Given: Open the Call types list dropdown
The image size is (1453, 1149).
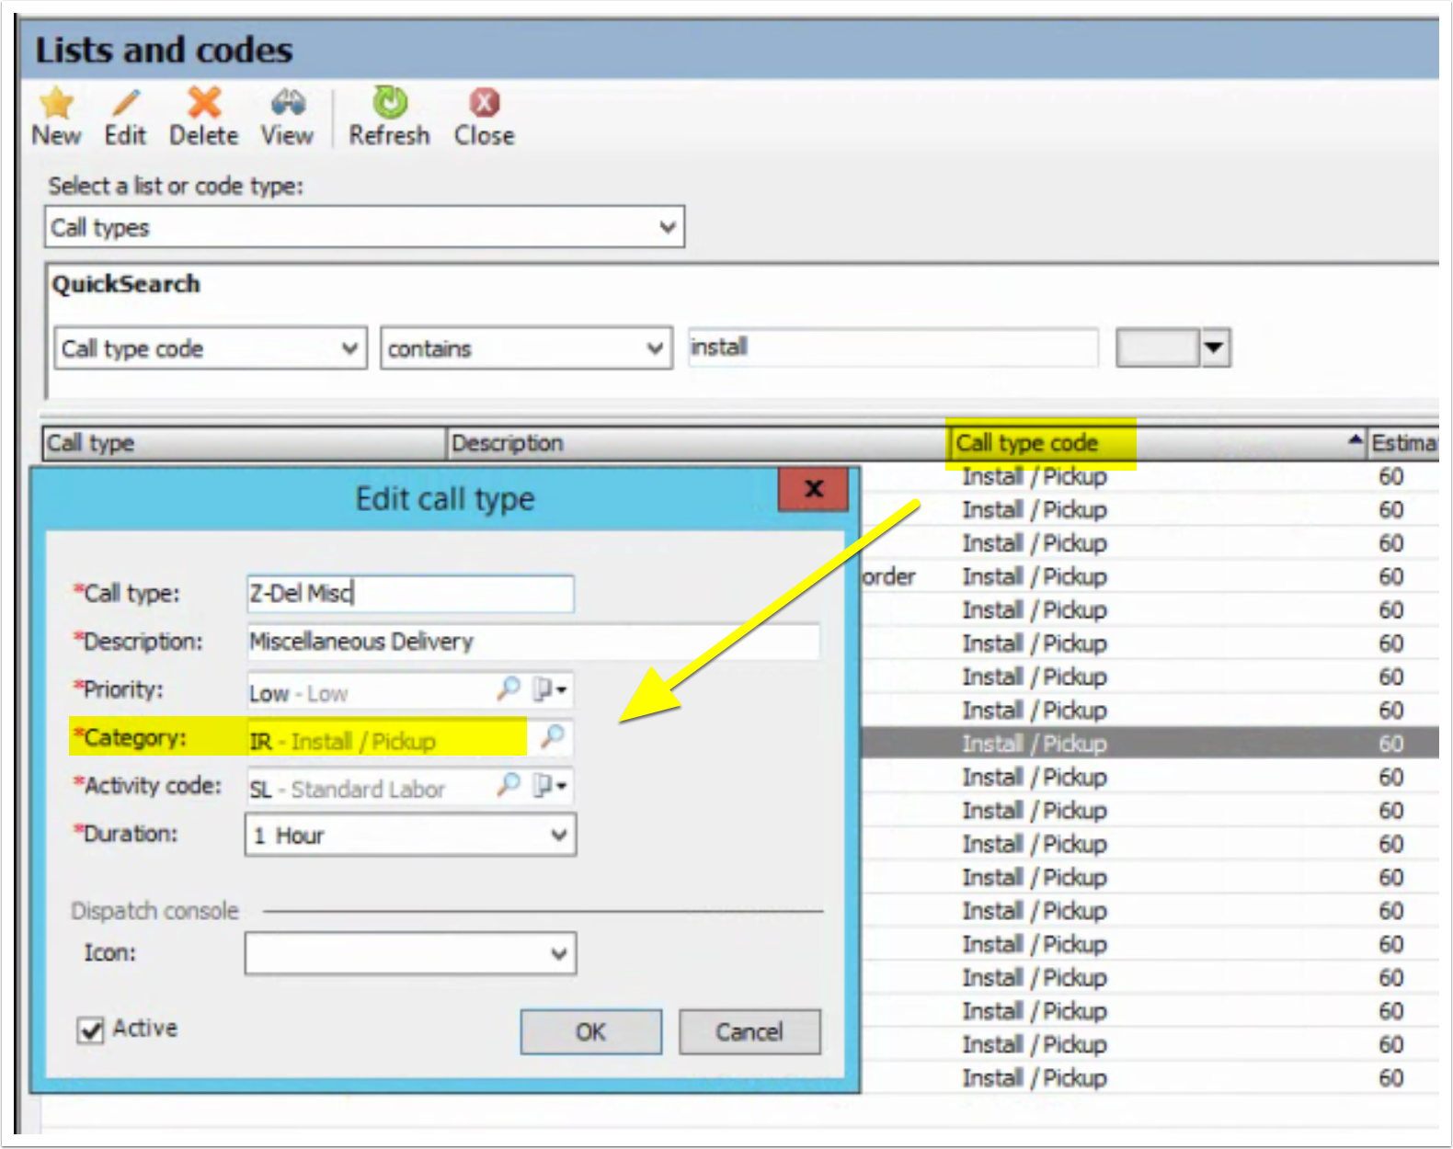Looking at the screenshot, I should tap(669, 226).
